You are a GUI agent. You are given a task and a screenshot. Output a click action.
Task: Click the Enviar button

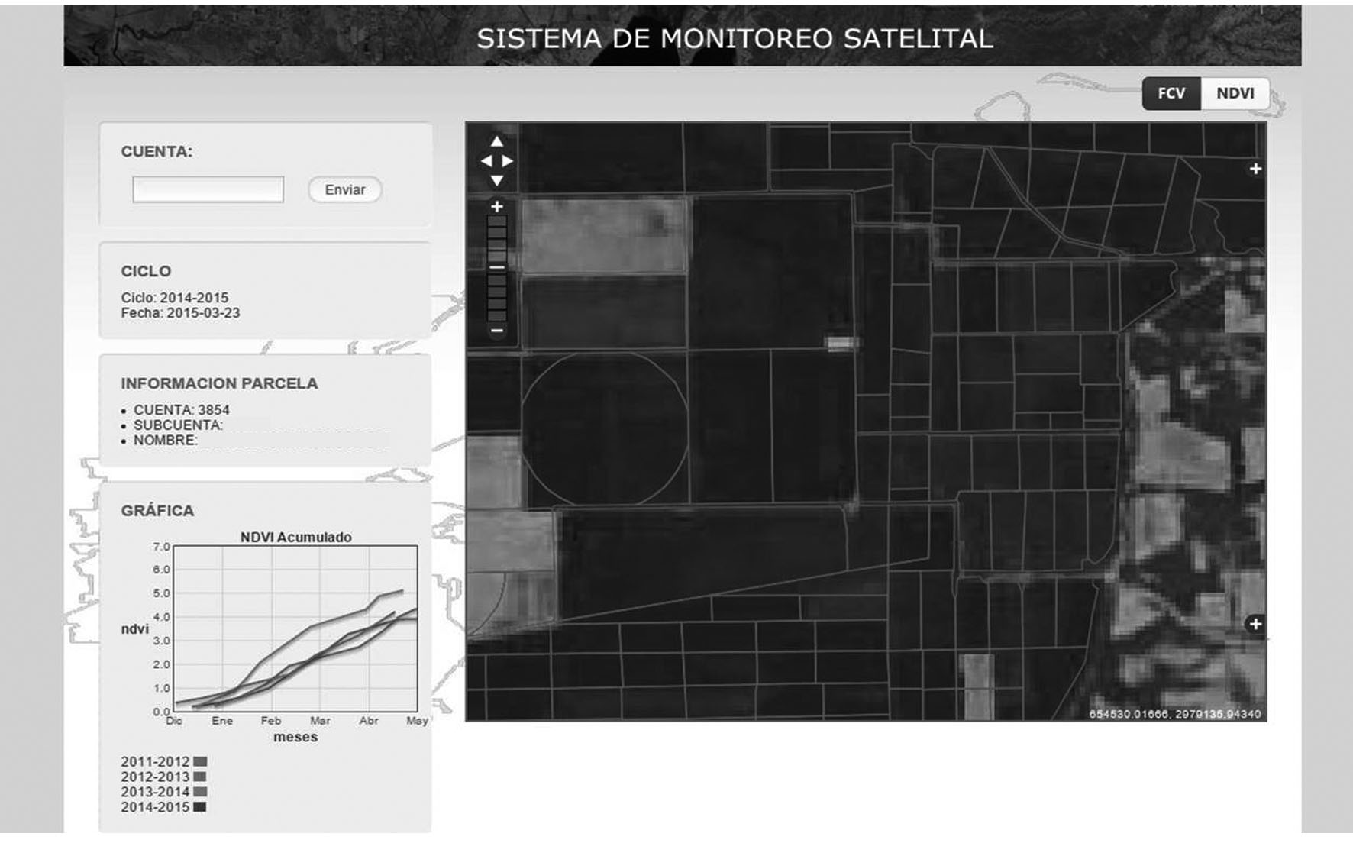click(344, 189)
